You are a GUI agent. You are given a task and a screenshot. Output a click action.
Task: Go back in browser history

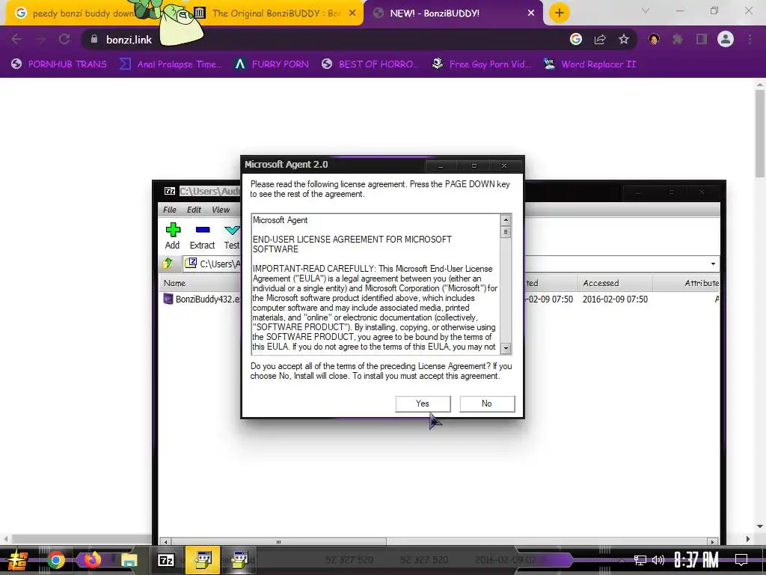pyautogui.click(x=16, y=39)
